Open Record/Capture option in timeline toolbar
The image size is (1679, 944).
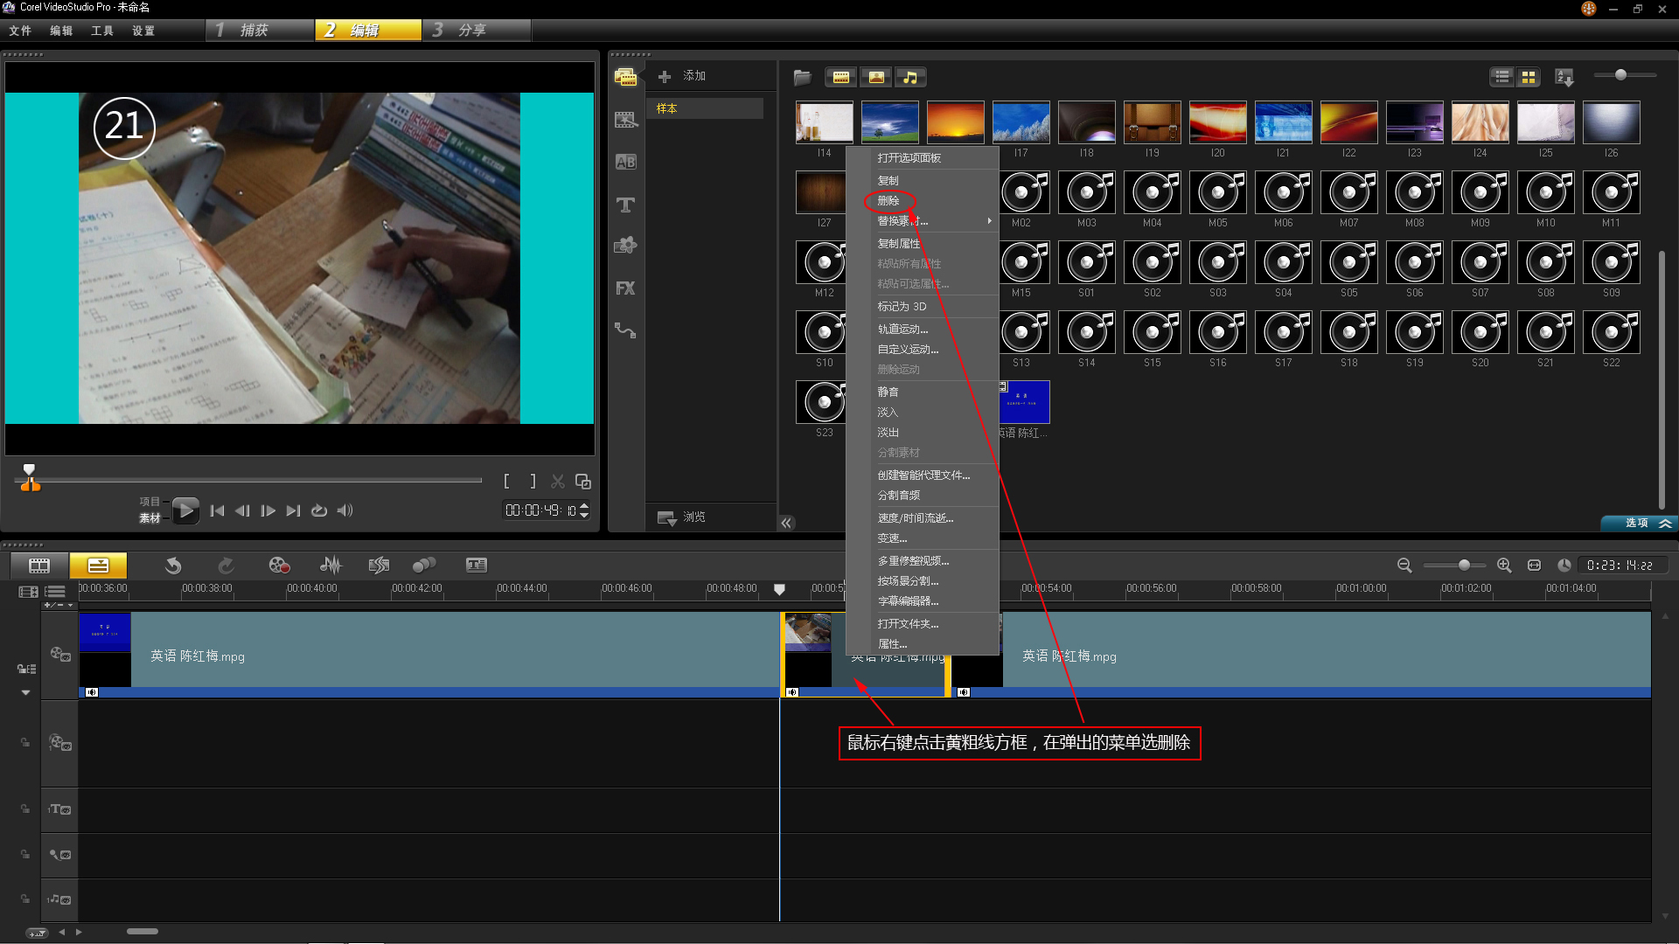279,566
